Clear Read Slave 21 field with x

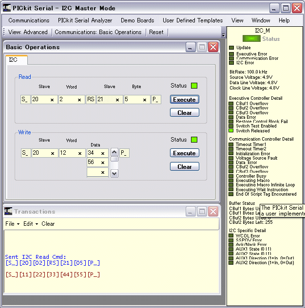[117, 100]
